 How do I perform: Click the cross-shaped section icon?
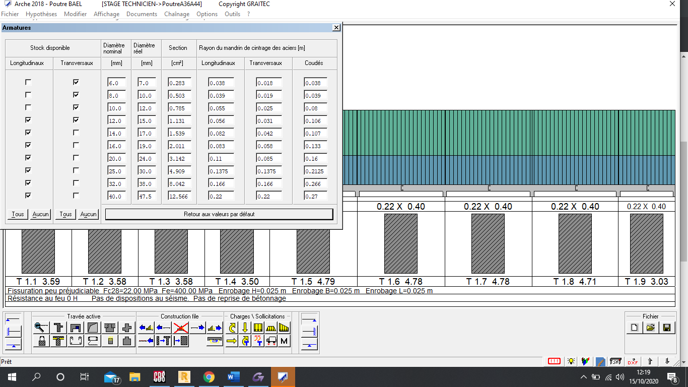click(127, 328)
